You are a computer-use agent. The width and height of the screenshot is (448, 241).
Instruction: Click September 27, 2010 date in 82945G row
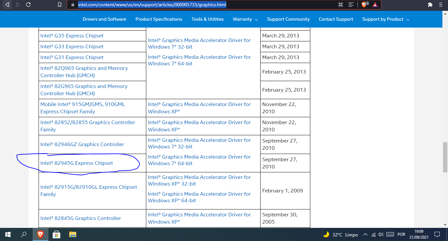[x=280, y=163]
